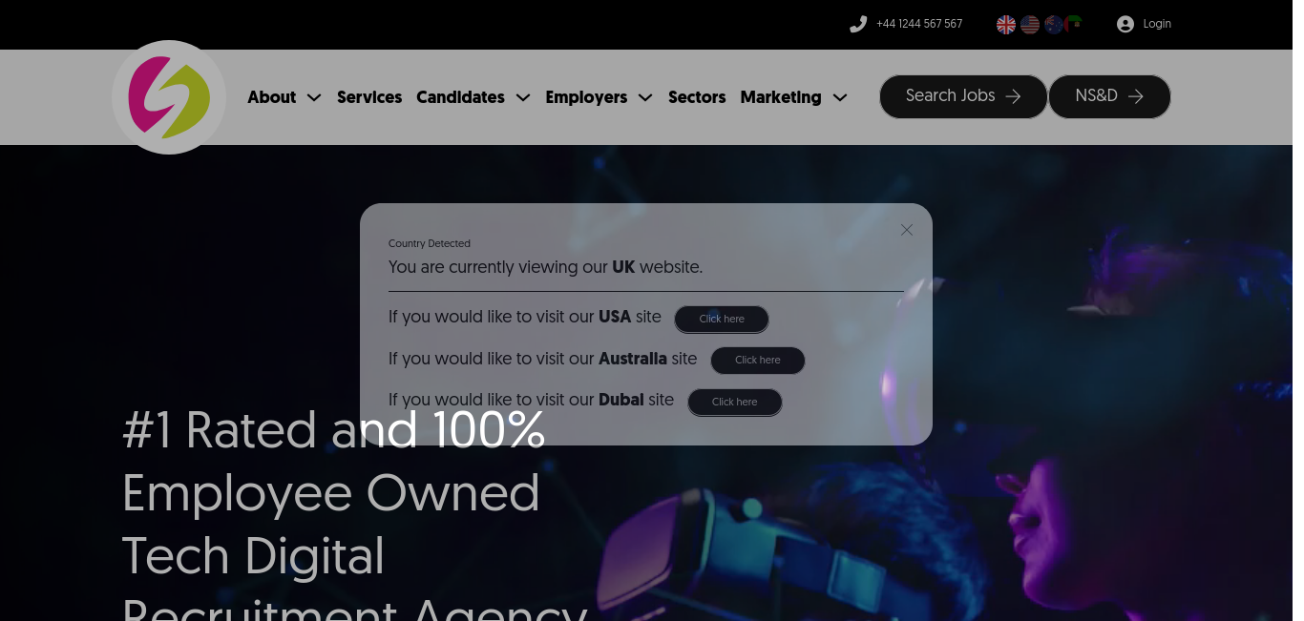
Task: Call the +44 1244 567 567 number link
Action: (919, 25)
